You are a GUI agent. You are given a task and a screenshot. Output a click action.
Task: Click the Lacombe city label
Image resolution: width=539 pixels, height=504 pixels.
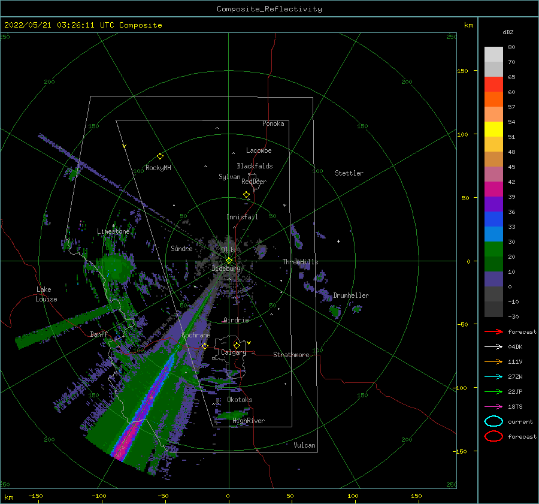tap(259, 150)
